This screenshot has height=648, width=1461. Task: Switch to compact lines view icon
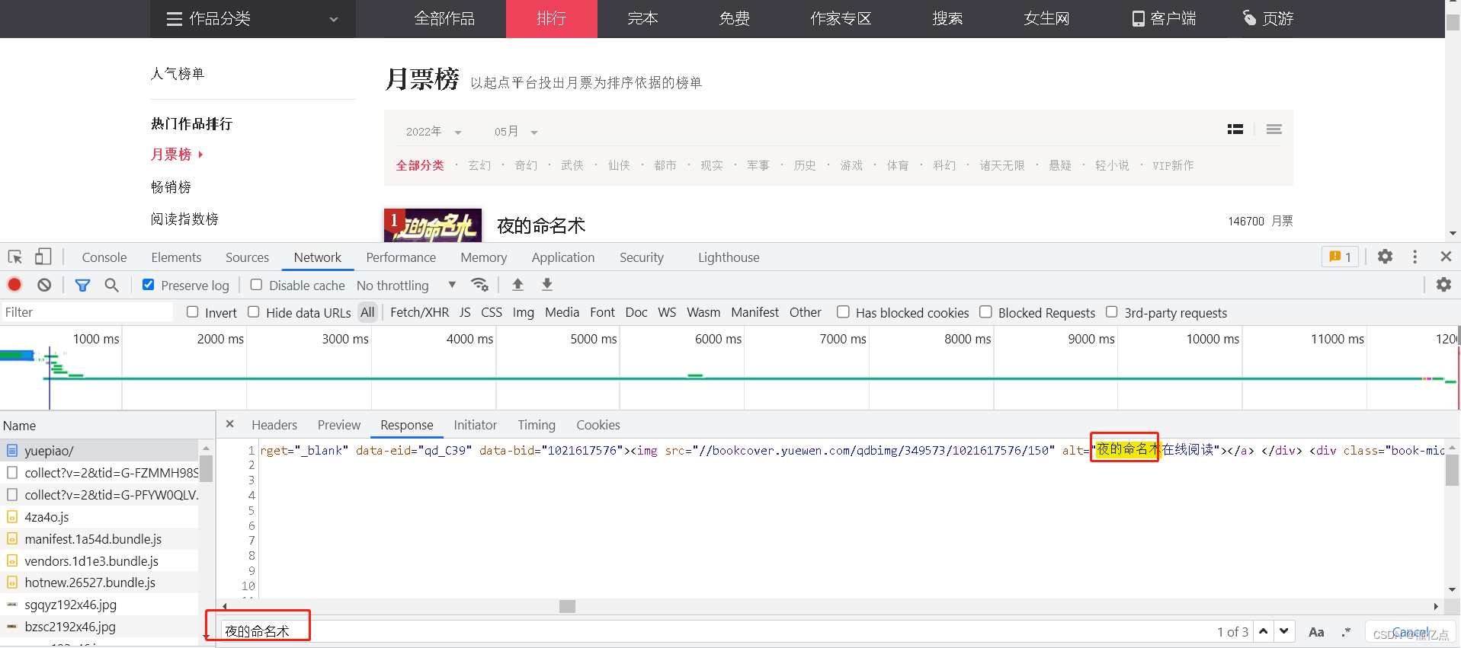click(1274, 129)
